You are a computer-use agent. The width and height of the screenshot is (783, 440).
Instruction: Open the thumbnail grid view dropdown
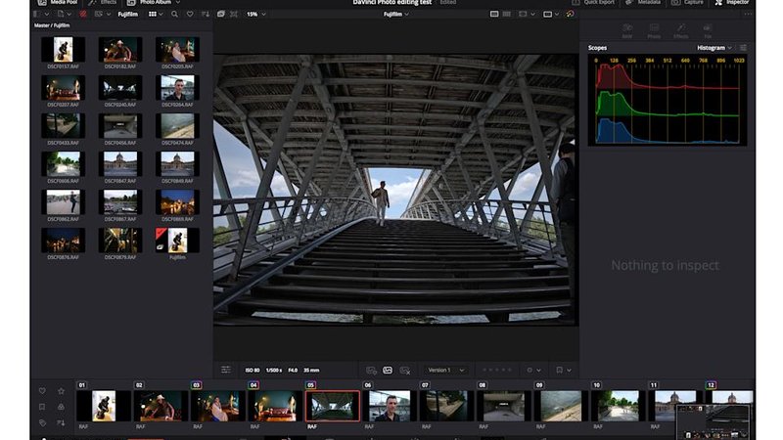[156, 14]
